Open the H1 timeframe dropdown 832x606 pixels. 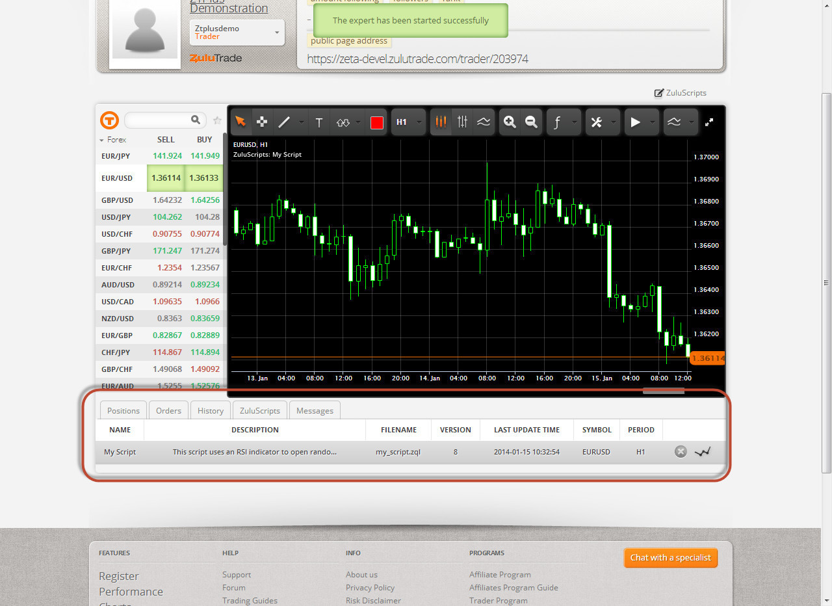click(x=408, y=122)
